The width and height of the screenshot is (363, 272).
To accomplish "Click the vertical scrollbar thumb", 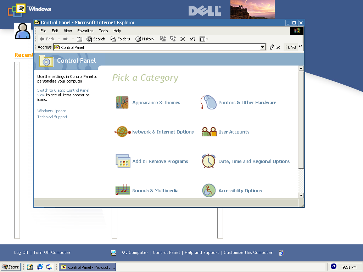I will pyautogui.click(x=301, y=119).
